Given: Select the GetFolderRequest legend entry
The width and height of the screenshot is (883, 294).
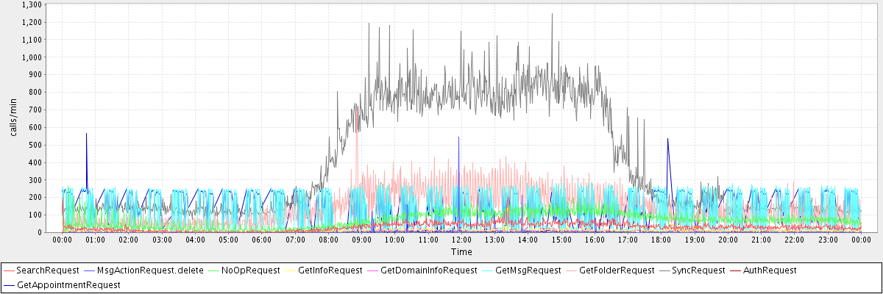Looking at the screenshot, I should 617,270.
